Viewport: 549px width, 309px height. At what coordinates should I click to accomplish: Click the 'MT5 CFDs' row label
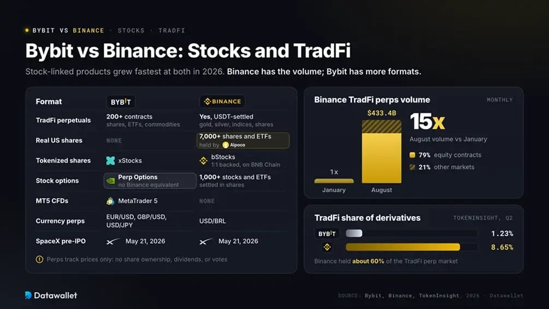click(x=52, y=201)
